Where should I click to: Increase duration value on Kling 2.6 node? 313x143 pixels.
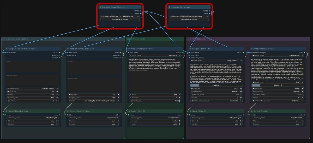tap(179, 98)
